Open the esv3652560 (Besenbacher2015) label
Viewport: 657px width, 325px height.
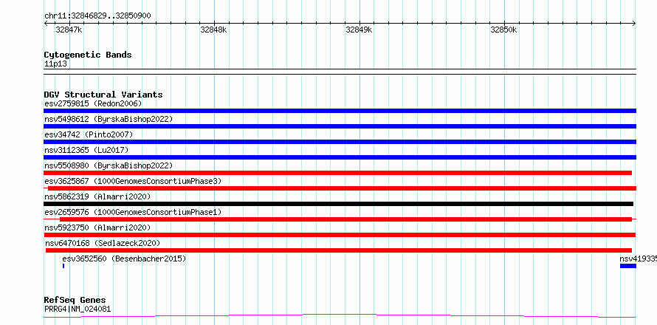click(124, 259)
